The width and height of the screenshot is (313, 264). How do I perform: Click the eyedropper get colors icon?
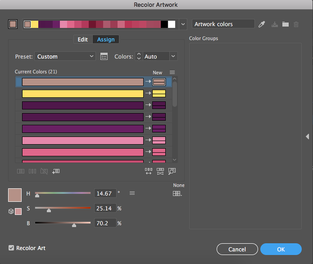pos(262,24)
